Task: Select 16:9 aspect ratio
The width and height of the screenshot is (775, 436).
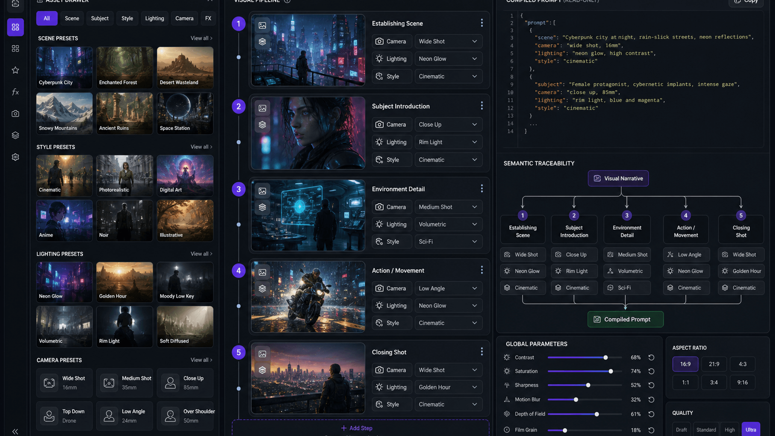Action: click(685, 364)
